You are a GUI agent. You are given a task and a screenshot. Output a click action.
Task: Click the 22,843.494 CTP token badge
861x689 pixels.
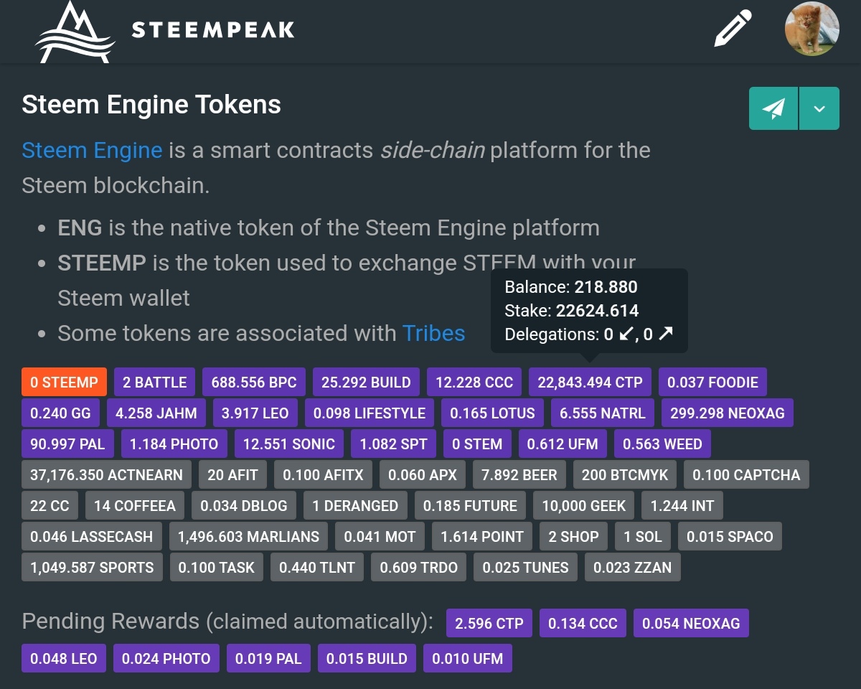click(590, 383)
